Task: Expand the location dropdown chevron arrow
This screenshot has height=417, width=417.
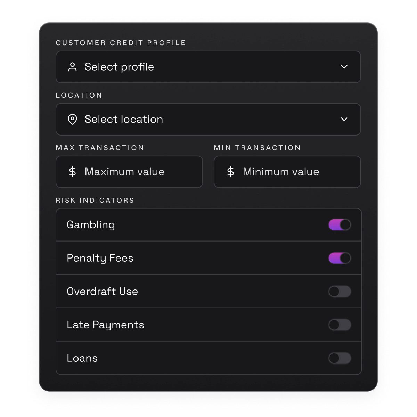Action: [344, 120]
